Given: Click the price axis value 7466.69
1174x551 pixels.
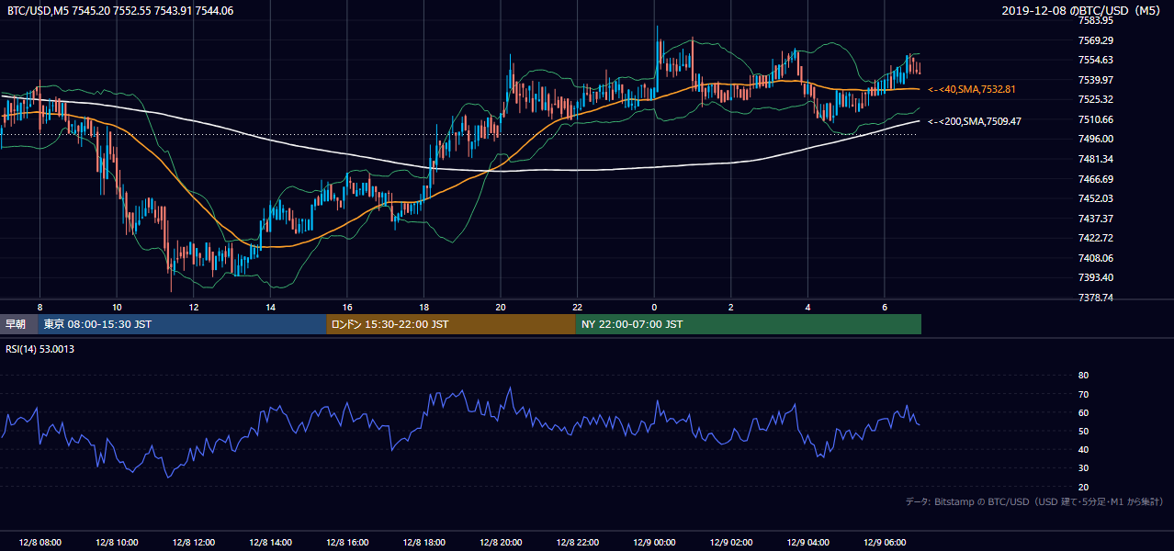Looking at the screenshot, I should point(1096,179).
